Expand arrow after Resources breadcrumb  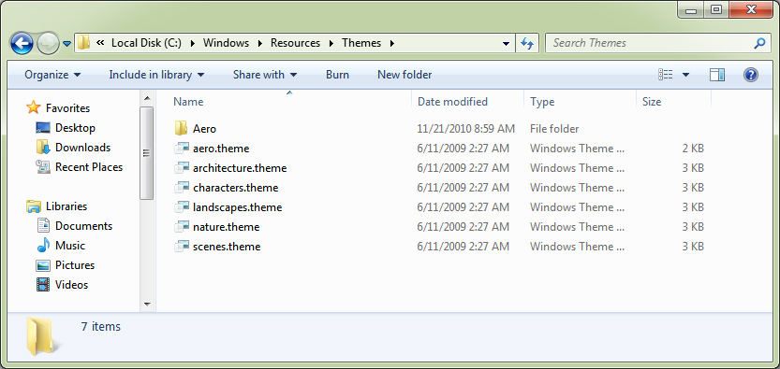[x=331, y=43]
